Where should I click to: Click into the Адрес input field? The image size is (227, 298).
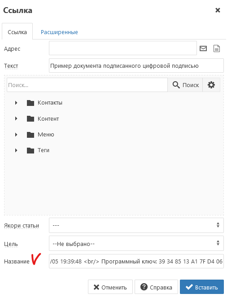click(123, 48)
